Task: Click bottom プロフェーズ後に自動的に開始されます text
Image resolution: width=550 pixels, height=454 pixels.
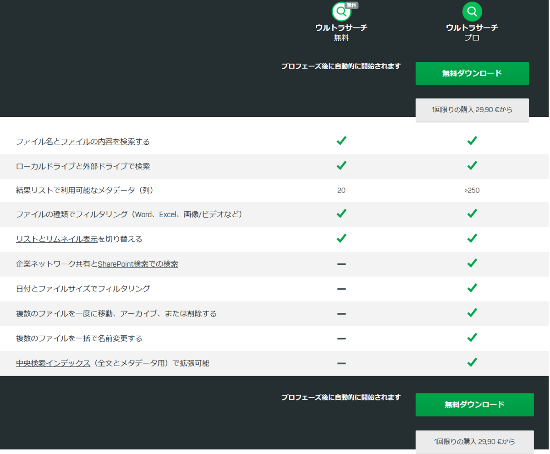Action: 341,397
